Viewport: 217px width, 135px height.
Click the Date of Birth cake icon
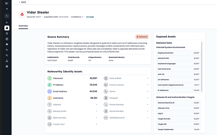[106, 78]
